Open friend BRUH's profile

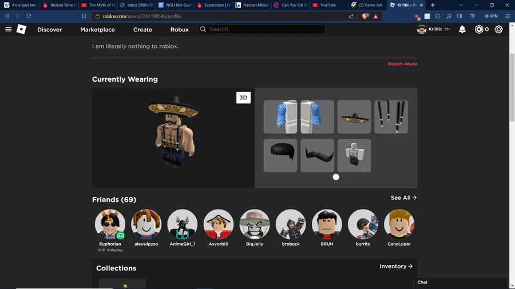tap(327, 224)
